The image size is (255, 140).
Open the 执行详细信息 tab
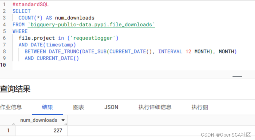click(155, 107)
